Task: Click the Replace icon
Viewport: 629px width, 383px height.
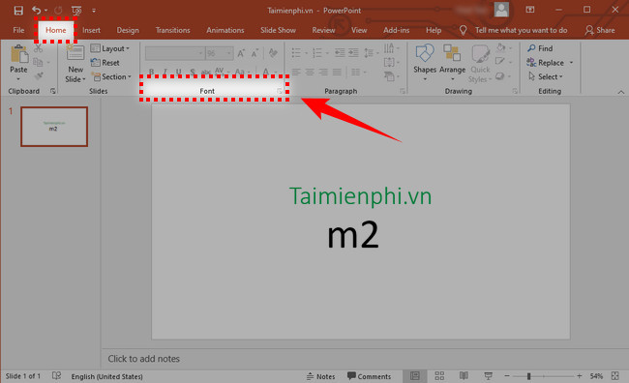Action: click(x=531, y=62)
